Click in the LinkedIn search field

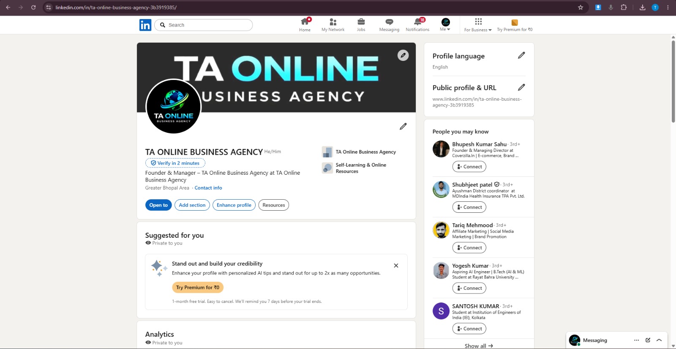(204, 25)
